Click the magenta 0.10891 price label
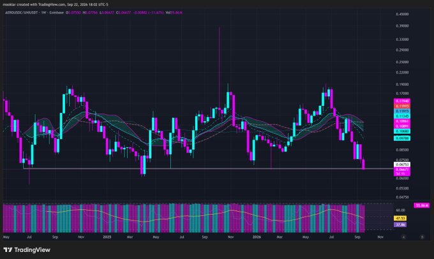434x259 pixels. coord(402,126)
